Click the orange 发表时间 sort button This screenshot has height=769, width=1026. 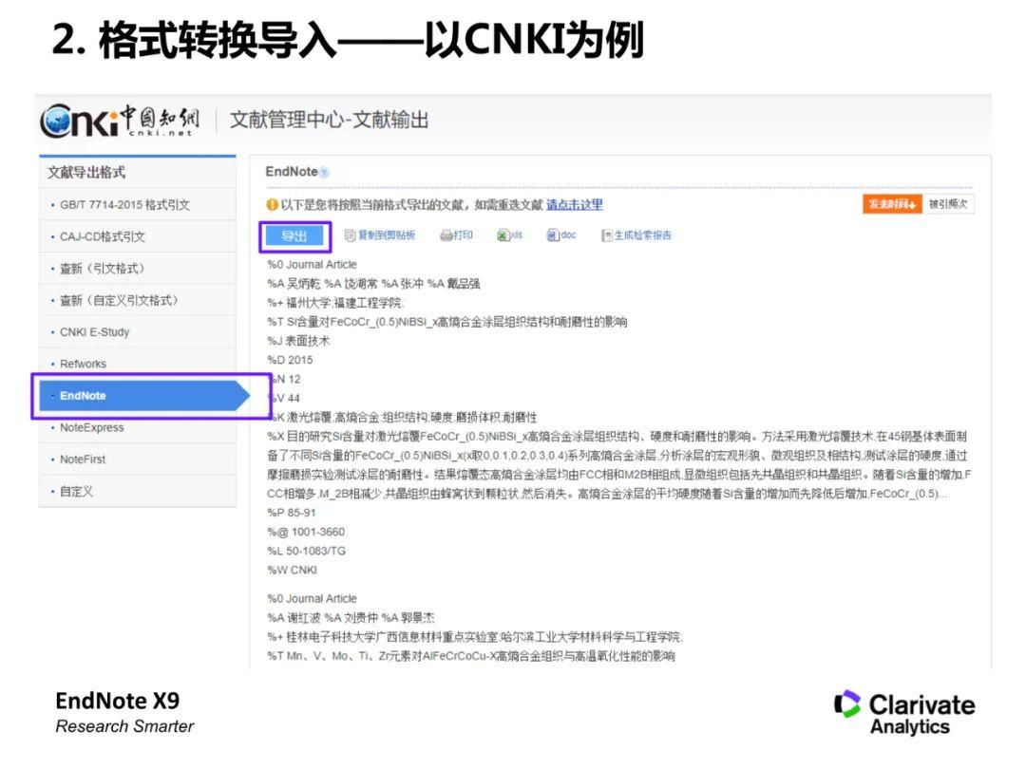tap(891, 206)
